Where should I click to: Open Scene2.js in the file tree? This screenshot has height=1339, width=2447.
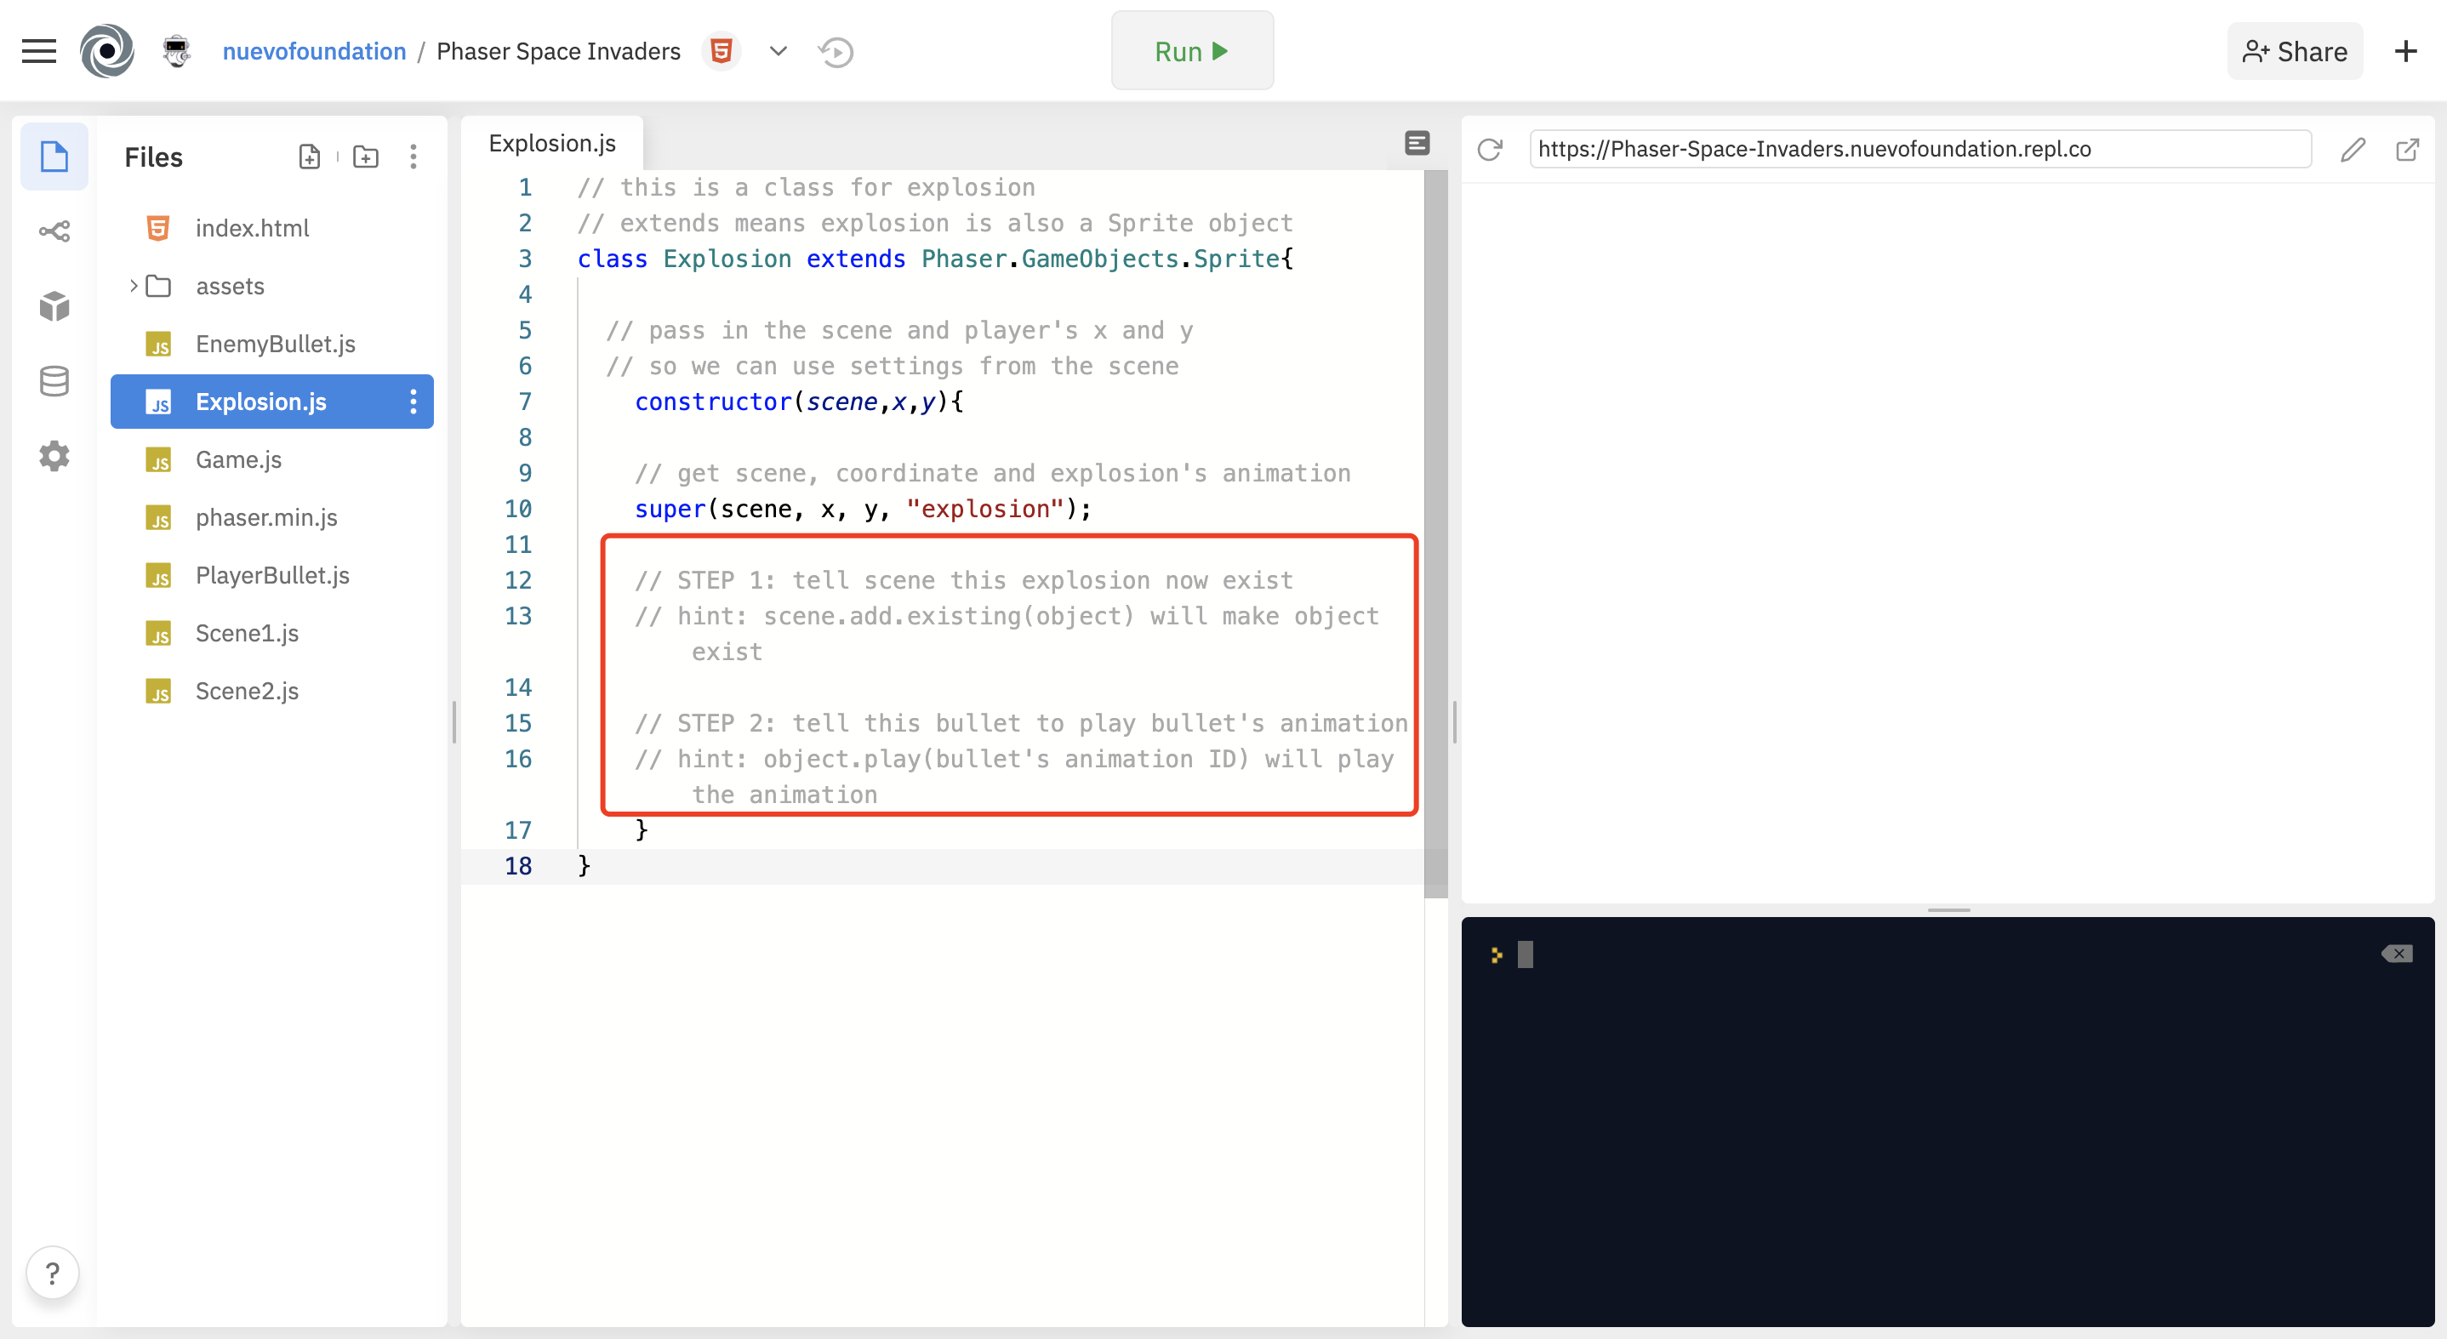(247, 691)
